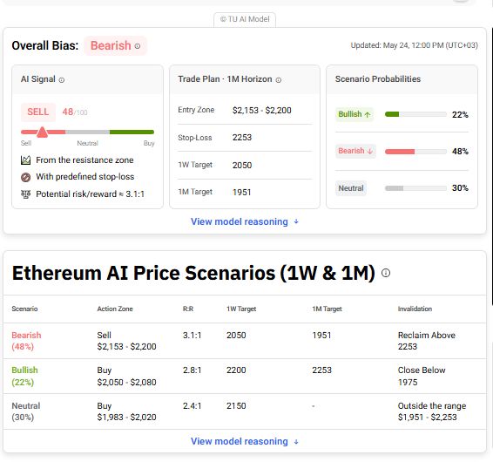Click the Neutral scenario tag
The width and height of the screenshot is (493, 462).
351,188
